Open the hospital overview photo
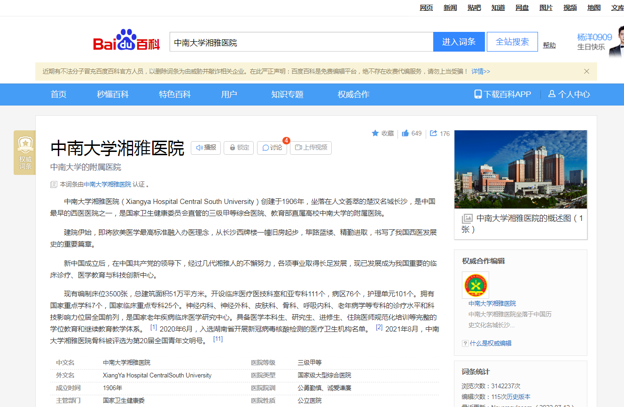624x407 pixels. pos(521,169)
